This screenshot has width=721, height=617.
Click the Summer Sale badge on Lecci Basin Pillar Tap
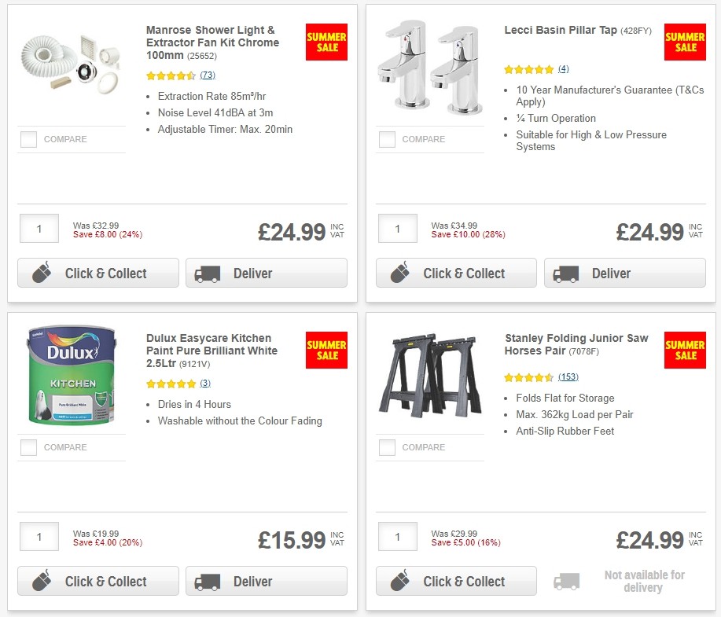coord(683,42)
